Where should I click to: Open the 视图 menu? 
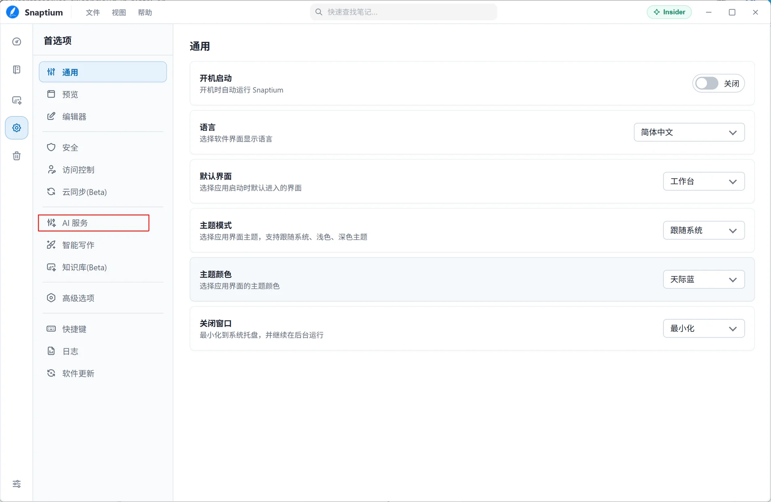(119, 12)
